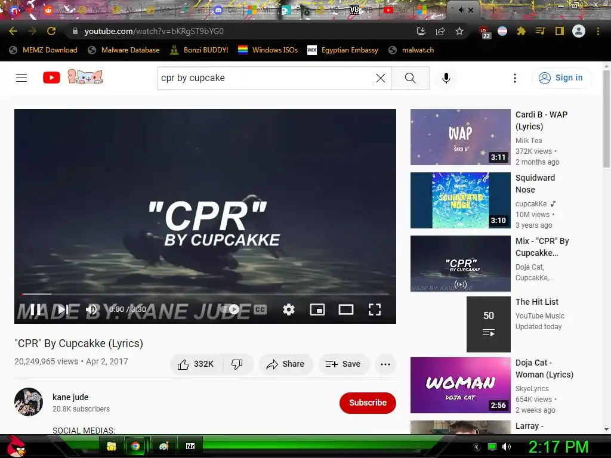
Task: Open Paint from the taskbar
Action: [163, 446]
